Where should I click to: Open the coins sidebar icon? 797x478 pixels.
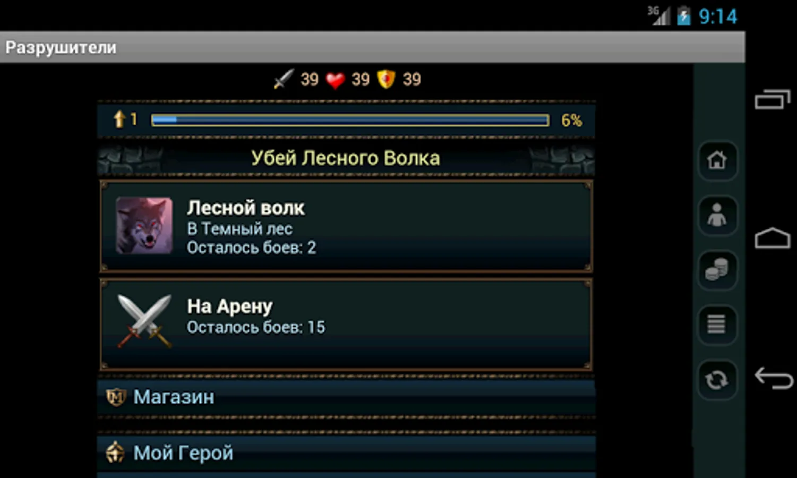(x=717, y=270)
